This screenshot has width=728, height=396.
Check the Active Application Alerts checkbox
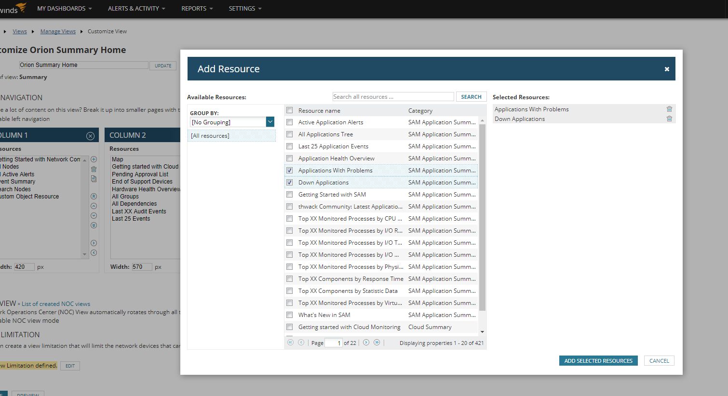tap(290, 122)
